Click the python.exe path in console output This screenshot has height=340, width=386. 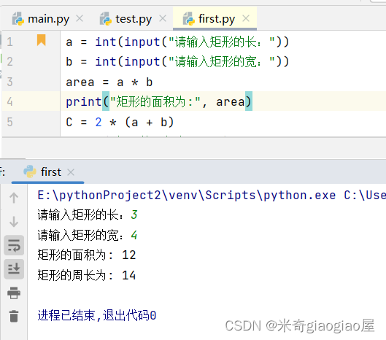187,196
